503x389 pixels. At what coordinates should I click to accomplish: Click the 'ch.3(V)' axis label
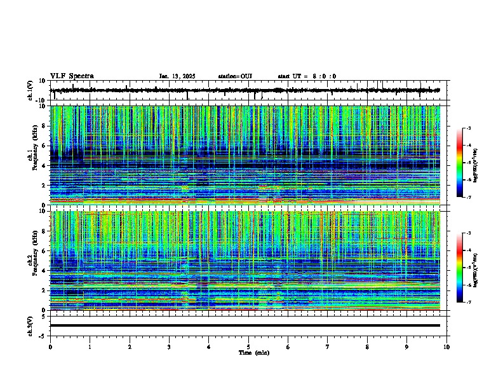click(30, 326)
